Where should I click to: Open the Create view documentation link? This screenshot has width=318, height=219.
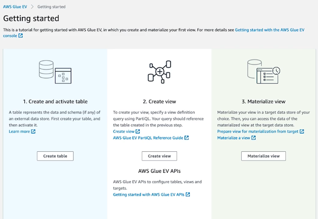(124, 131)
